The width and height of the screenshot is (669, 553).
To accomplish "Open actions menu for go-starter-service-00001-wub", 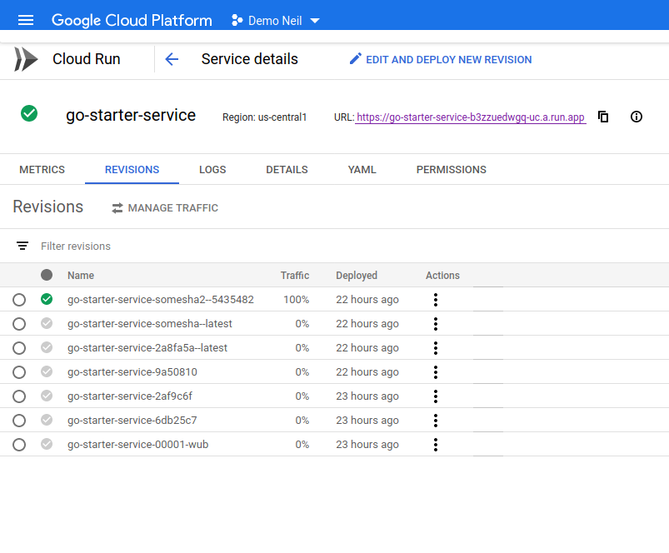I will [435, 445].
